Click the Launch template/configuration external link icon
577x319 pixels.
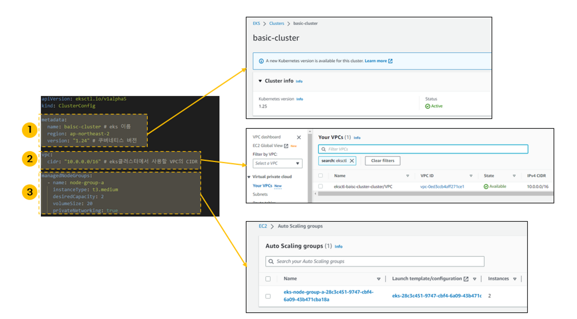(466, 279)
